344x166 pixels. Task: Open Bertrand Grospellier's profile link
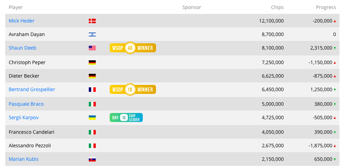click(x=32, y=89)
